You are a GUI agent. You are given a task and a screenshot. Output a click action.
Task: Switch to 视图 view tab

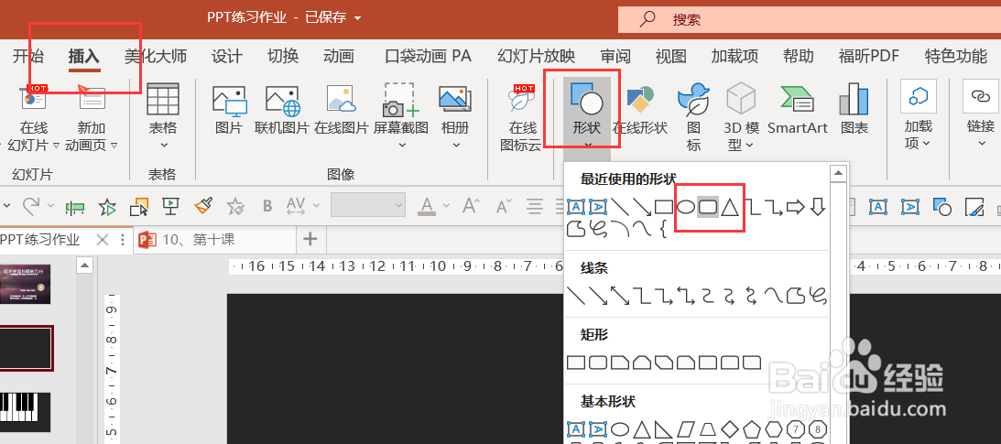pos(671,56)
